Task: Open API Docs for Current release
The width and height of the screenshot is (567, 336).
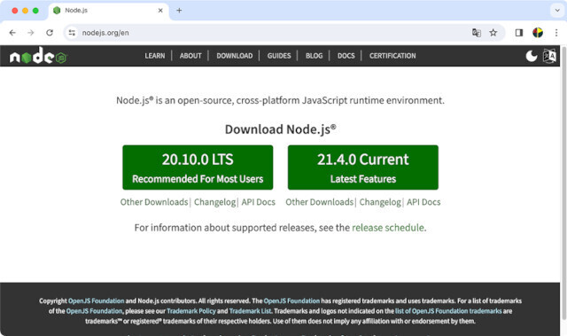Action: click(x=423, y=202)
